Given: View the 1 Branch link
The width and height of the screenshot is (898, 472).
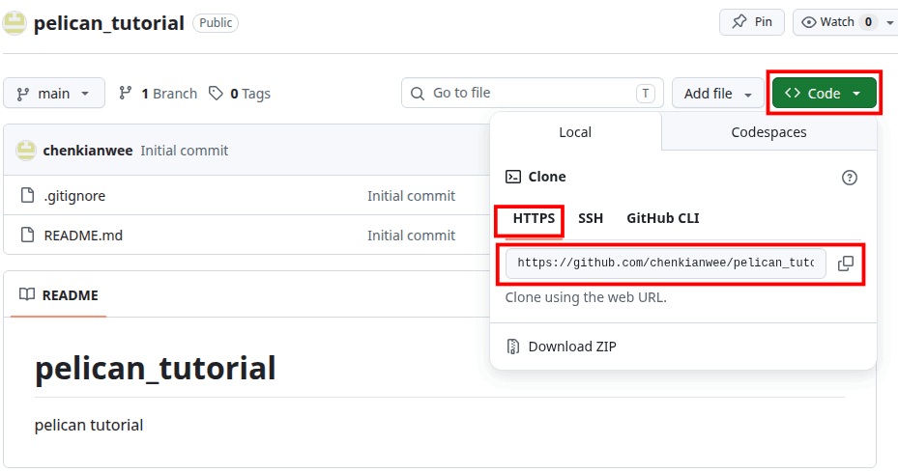Looking at the screenshot, I should click(159, 94).
